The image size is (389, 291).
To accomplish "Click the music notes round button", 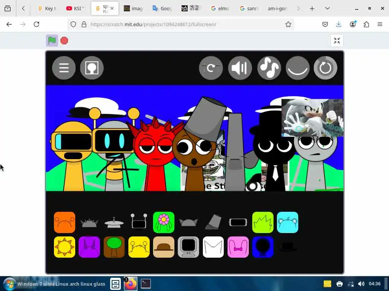I will pyautogui.click(x=269, y=68).
